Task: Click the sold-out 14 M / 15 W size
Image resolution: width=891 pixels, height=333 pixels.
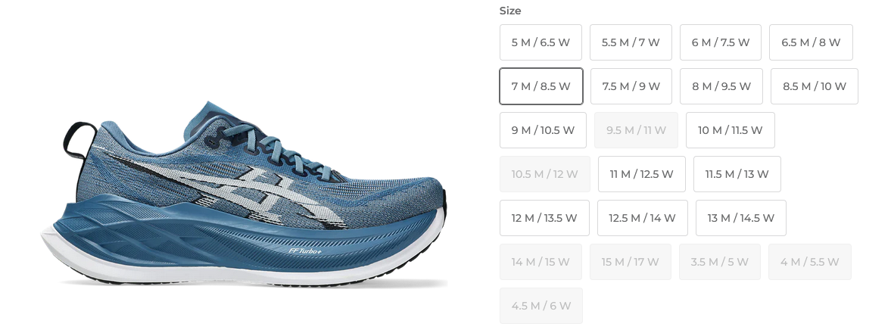Action: click(541, 262)
